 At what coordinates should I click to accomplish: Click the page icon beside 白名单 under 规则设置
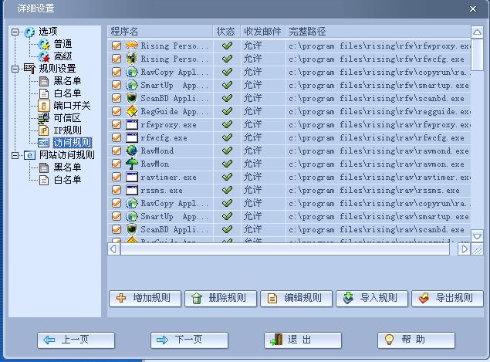[x=44, y=93]
